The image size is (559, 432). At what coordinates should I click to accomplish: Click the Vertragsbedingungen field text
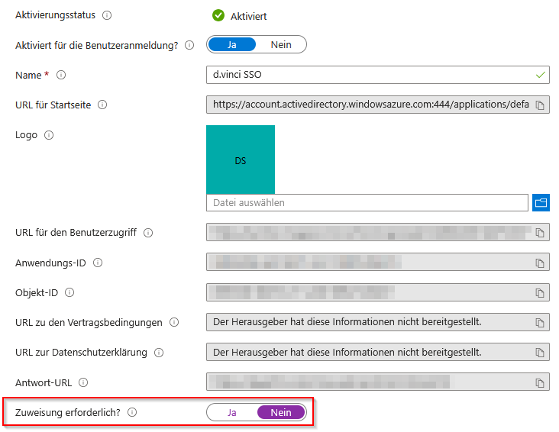[347, 322]
